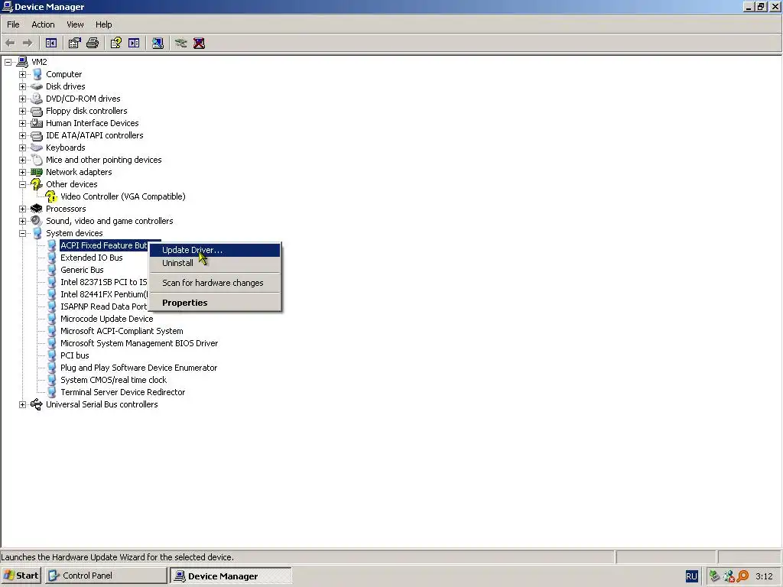Click the Device Manager taskbar button
The image size is (783, 587).
coord(230,576)
